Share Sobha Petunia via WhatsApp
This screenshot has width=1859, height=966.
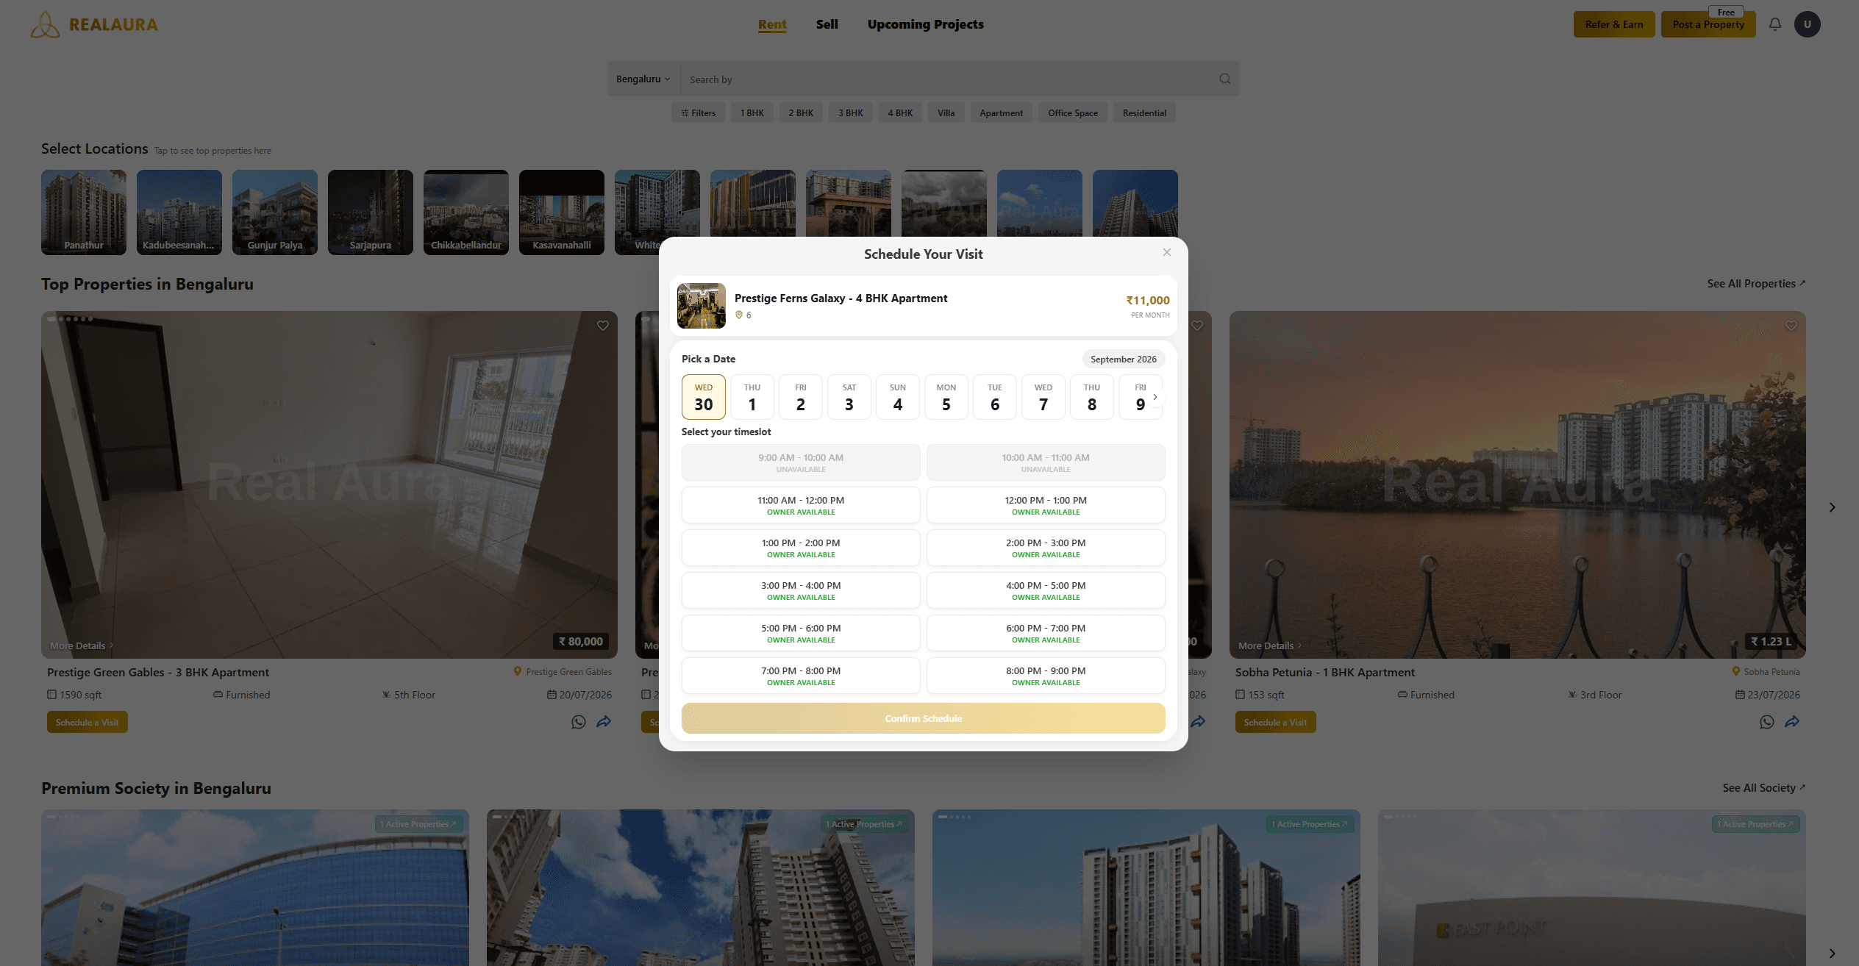click(x=1767, y=722)
